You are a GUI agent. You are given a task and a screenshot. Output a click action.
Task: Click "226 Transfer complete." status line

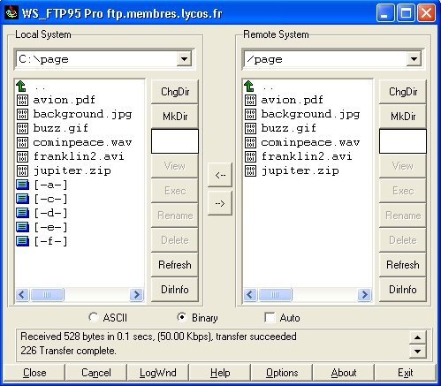(x=68, y=351)
